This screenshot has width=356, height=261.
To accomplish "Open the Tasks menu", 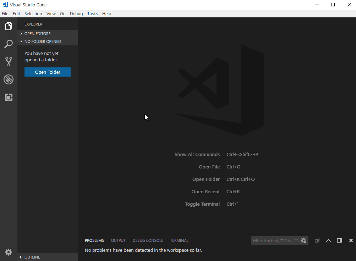I will [x=92, y=13].
